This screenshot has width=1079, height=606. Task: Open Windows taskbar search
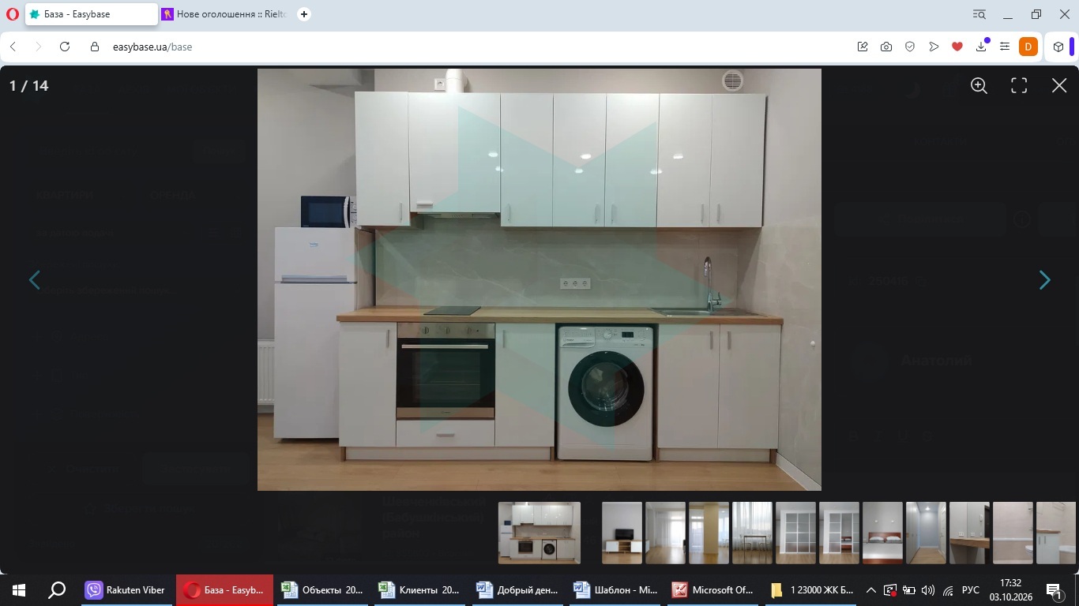[x=57, y=589]
